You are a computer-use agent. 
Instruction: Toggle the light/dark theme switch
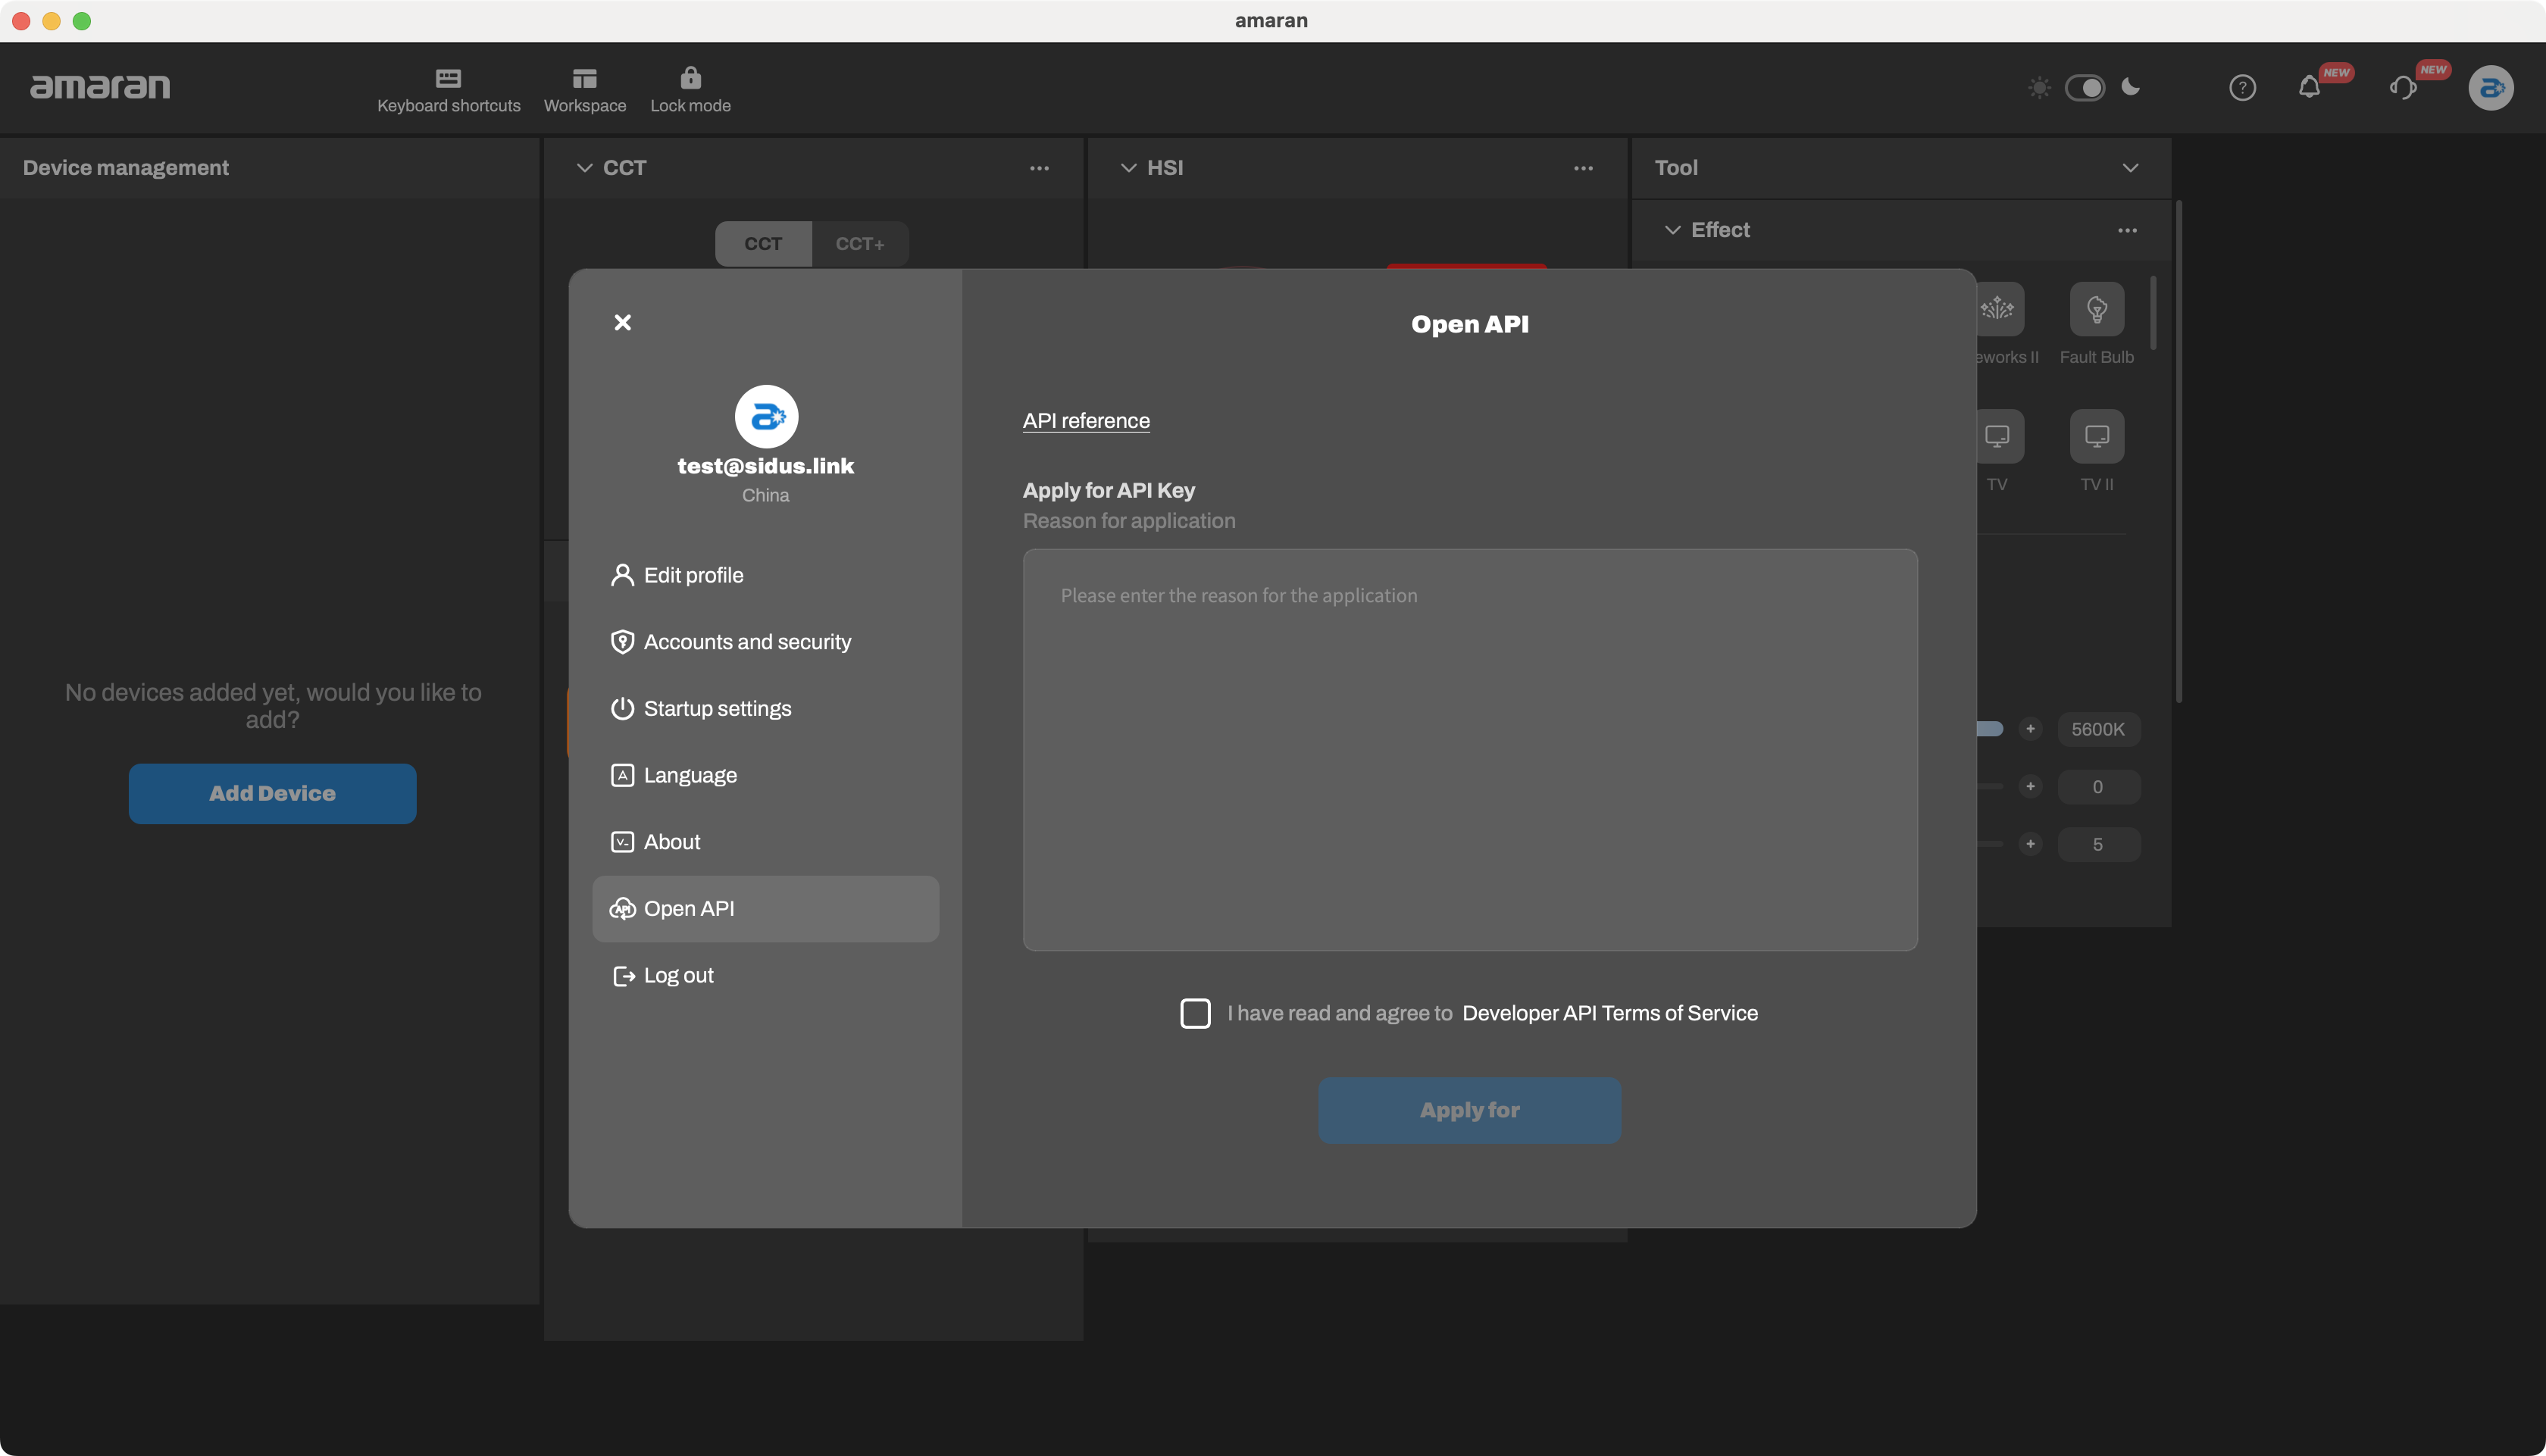point(2085,88)
